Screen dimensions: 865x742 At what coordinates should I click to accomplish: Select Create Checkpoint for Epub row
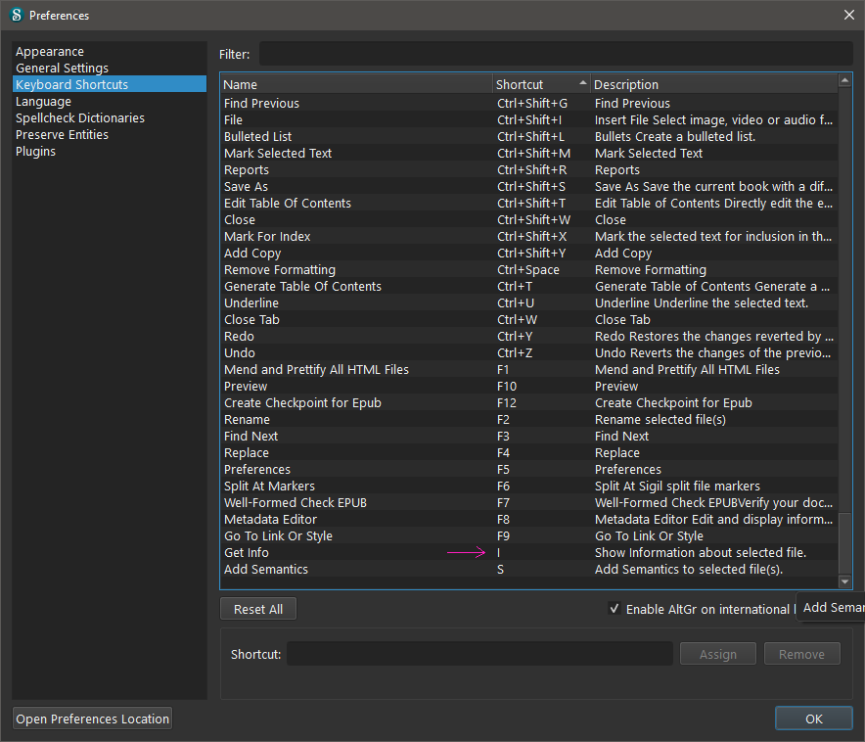(x=529, y=402)
